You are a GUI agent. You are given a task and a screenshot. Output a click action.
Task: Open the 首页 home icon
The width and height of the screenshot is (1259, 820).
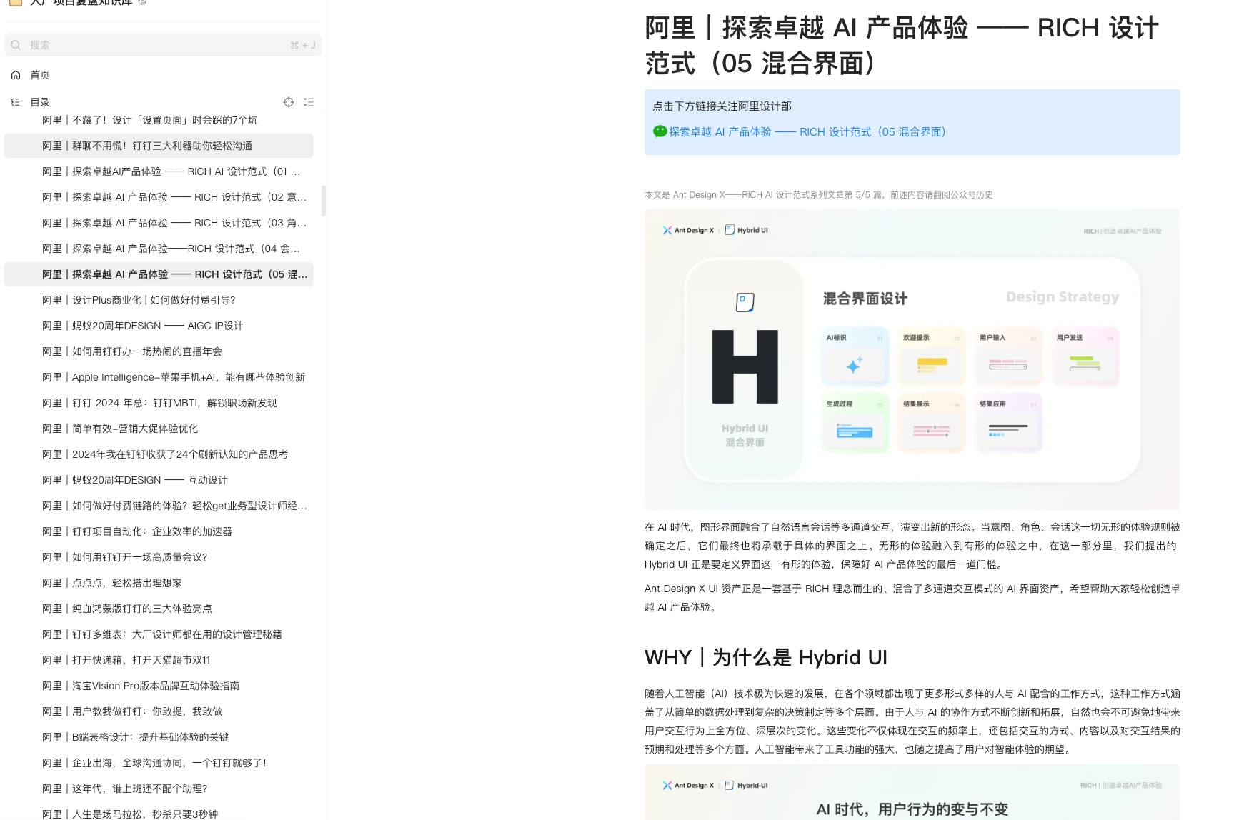click(16, 75)
